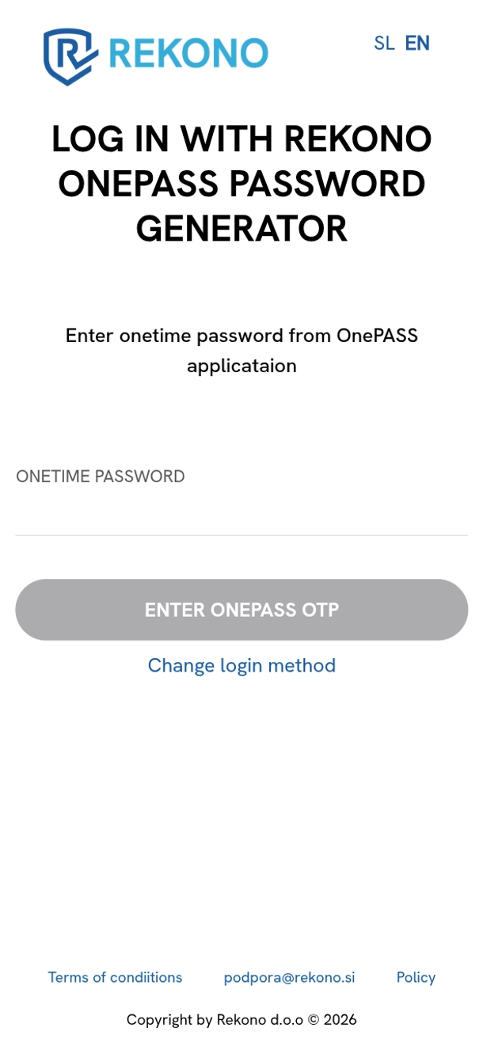Open the Change login method link
This screenshot has height=1050, width=483.
pos(241,665)
